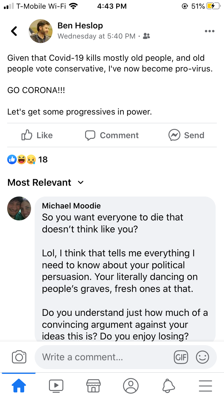Open Ben Heslop's name link
The width and height of the screenshot is (224, 399).
click(x=80, y=26)
